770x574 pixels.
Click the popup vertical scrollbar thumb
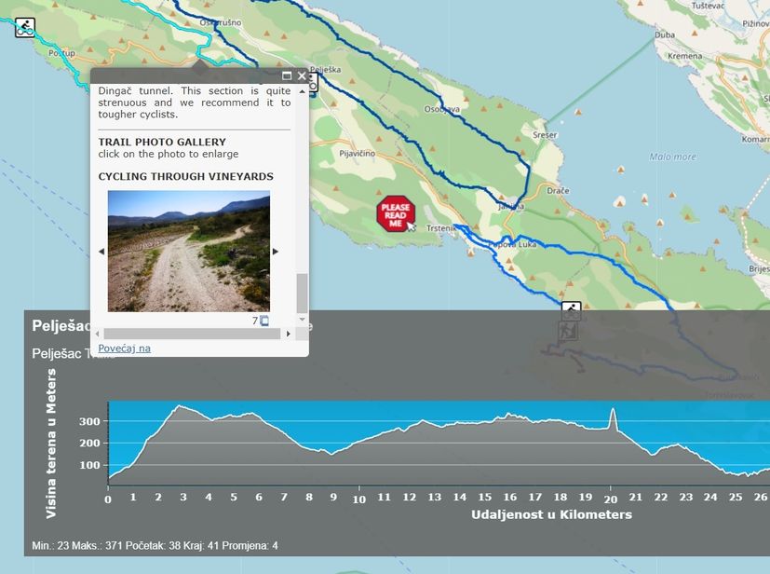tap(301, 293)
